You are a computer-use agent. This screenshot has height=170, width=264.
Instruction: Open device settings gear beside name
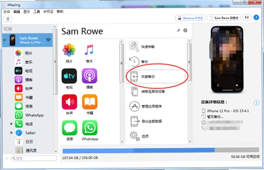(185, 31)
